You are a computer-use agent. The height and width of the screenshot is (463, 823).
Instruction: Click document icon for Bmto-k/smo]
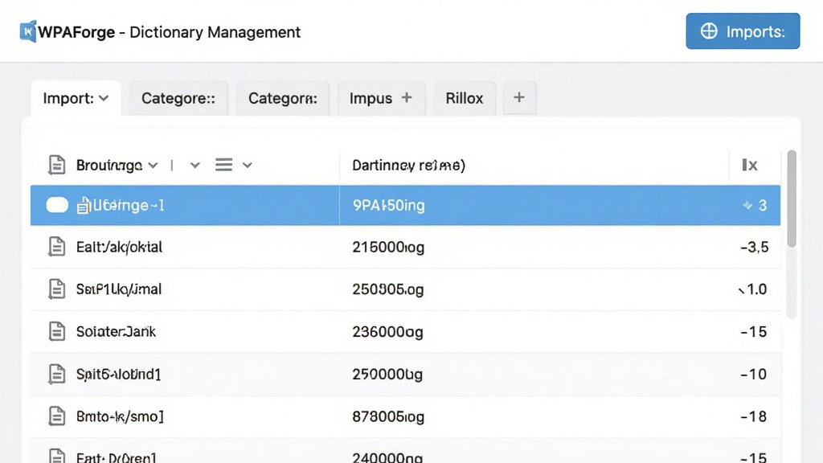pyautogui.click(x=57, y=416)
